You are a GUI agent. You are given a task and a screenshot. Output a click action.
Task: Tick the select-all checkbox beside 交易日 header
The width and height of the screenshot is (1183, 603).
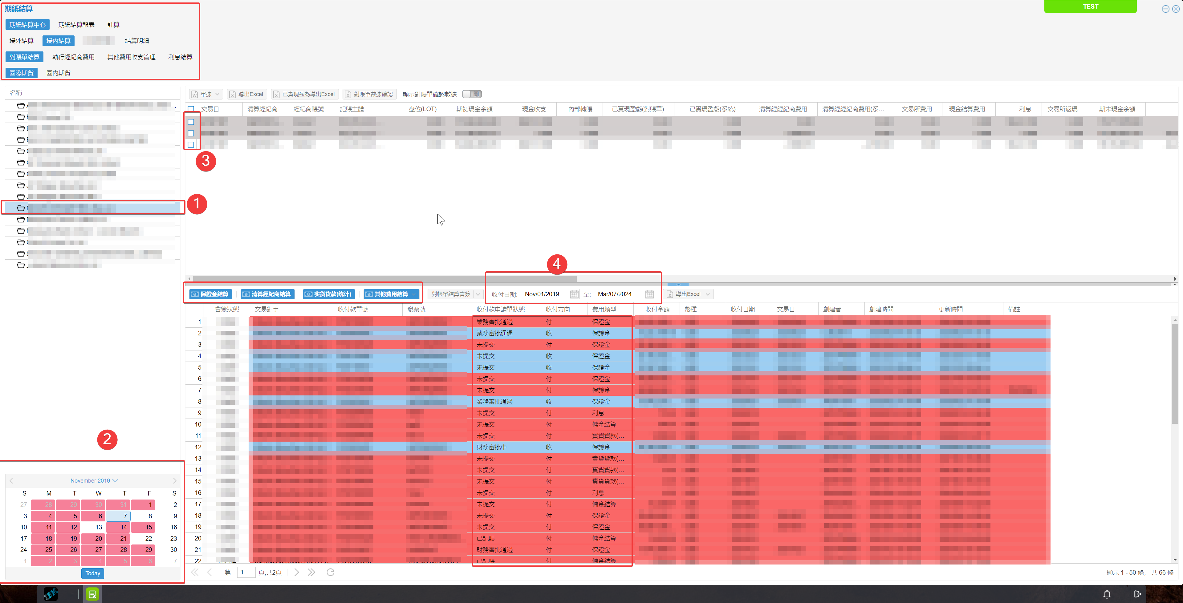(191, 109)
